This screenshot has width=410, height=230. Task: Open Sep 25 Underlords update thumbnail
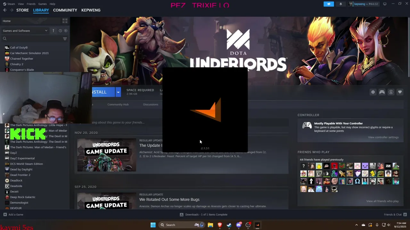(x=107, y=201)
